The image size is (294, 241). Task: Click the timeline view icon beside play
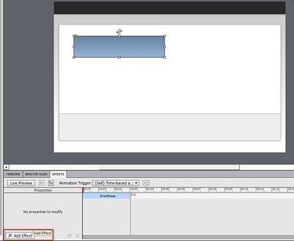click(x=51, y=183)
